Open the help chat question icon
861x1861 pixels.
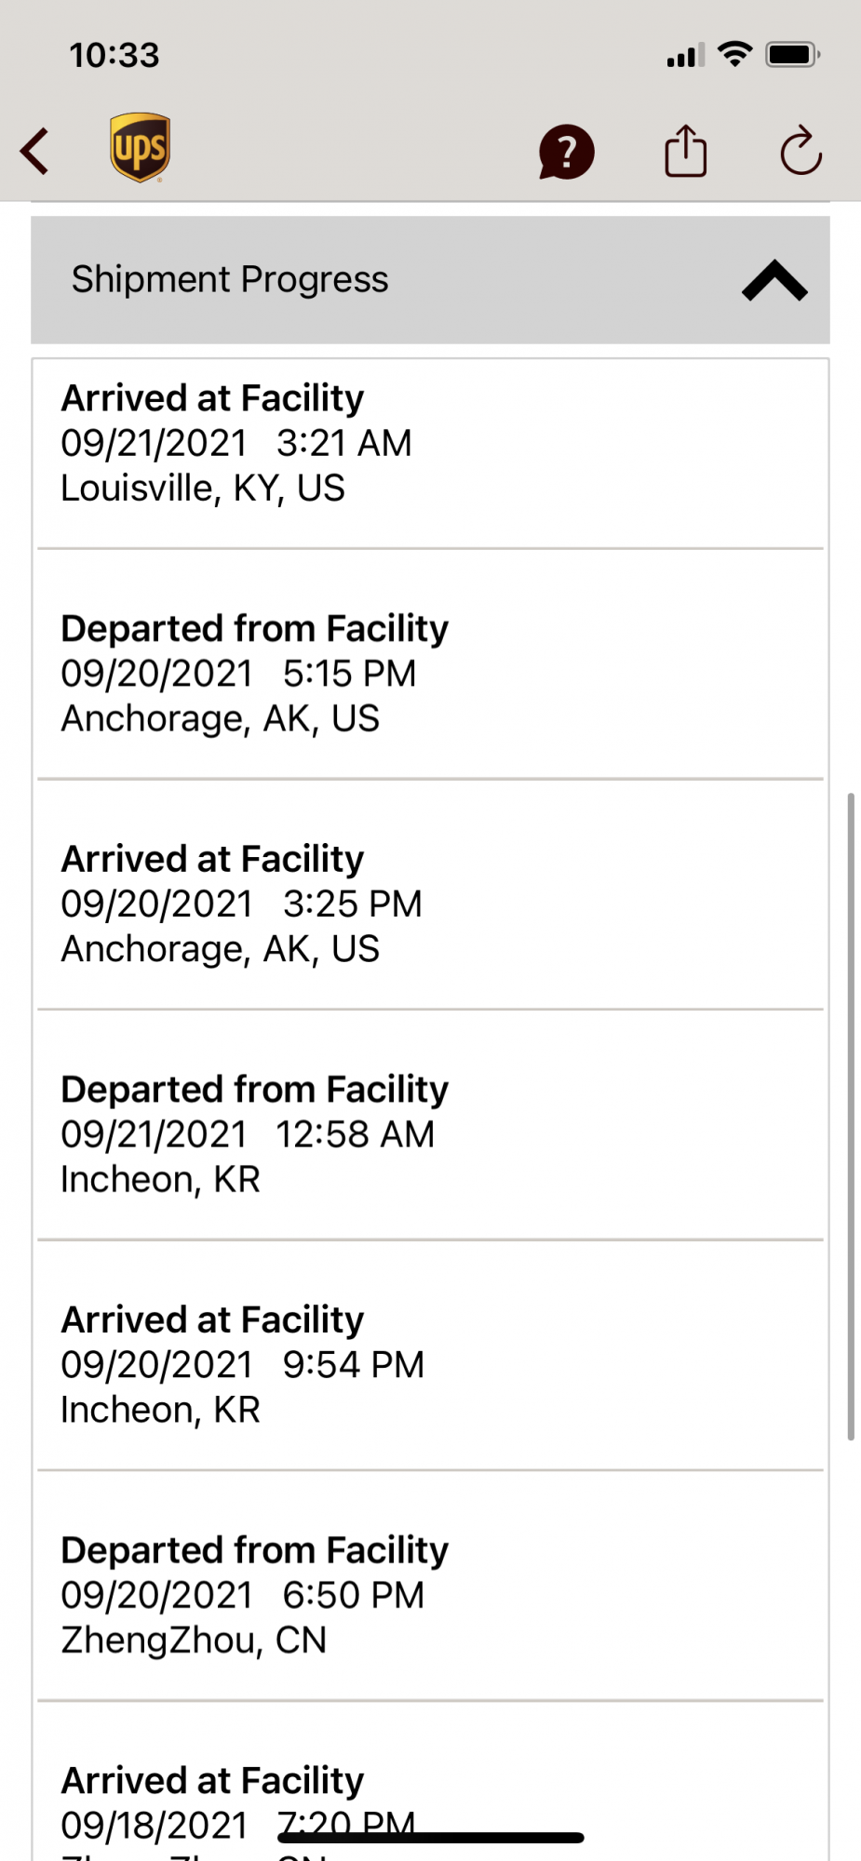coord(566,152)
